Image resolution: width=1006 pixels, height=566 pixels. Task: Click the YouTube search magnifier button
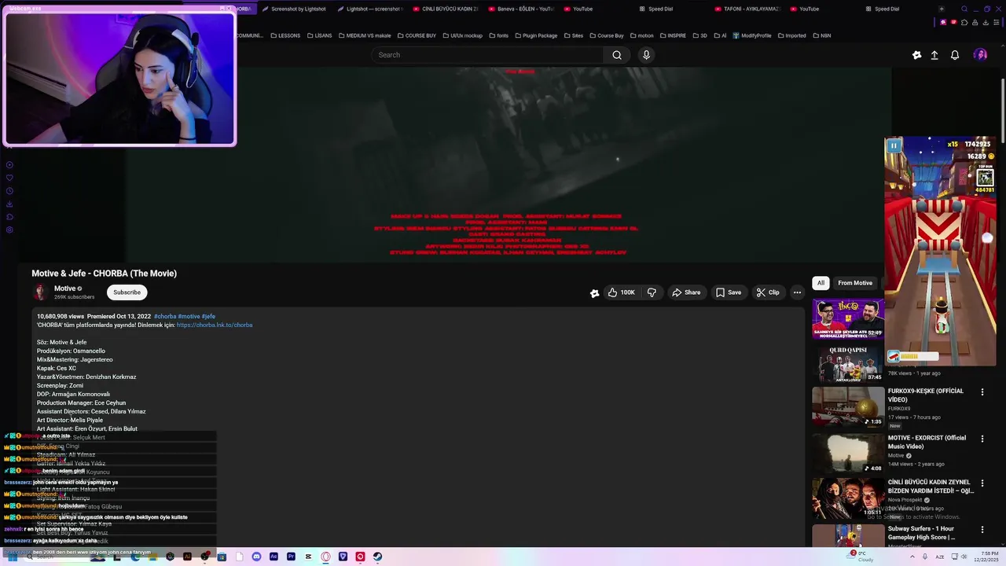click(x=617, y=55)
